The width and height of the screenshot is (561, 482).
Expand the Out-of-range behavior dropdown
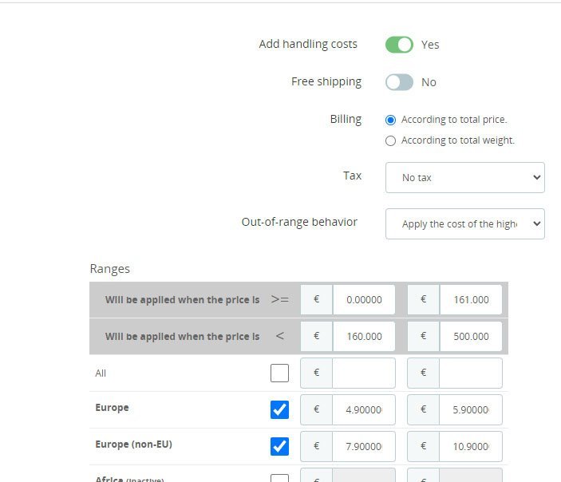pyautogui.click(x=464, y=223)
